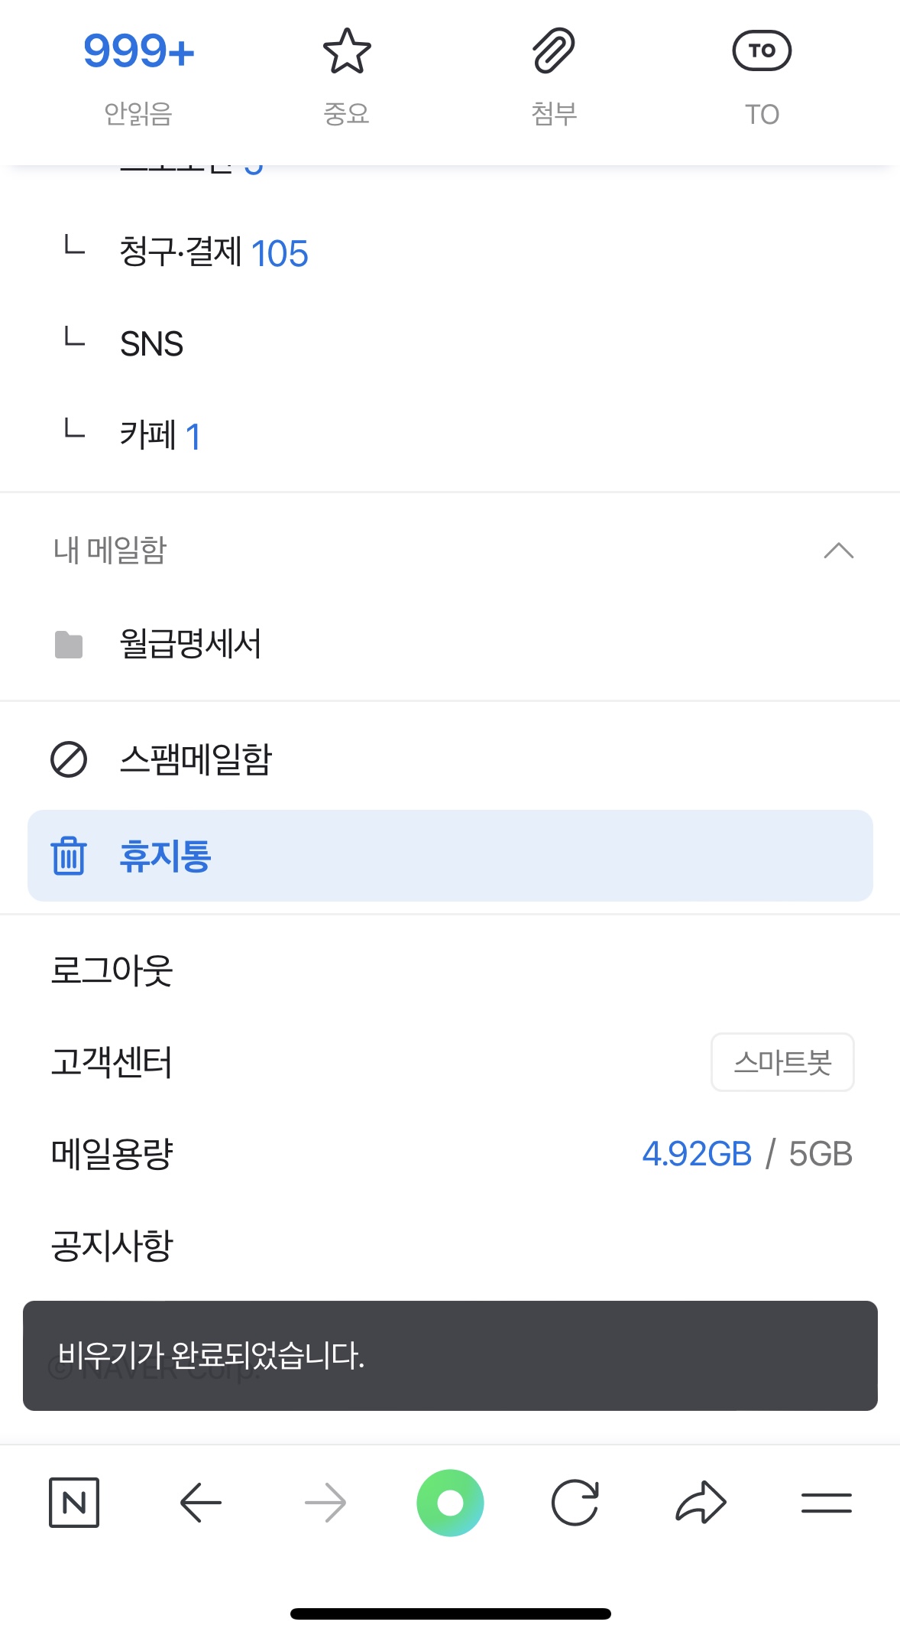The width and height of the screenshot is (900, 1638).
Task: Reload the page with refresh icon
Action: coord(575,1503)
